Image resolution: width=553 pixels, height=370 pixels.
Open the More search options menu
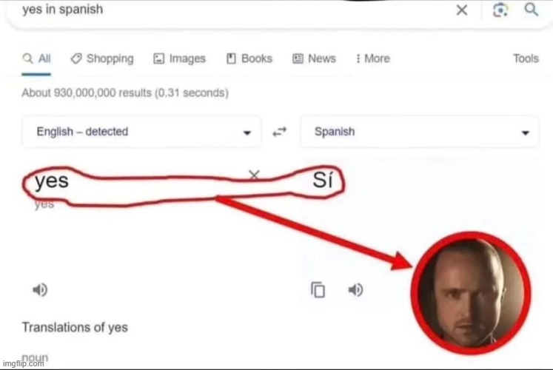coord(373,58)
